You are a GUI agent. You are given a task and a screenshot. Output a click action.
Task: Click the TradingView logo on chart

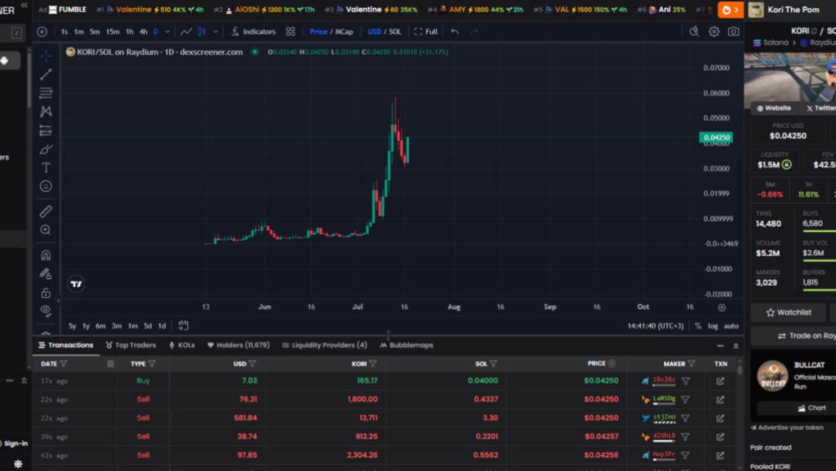(x=76, y=284)
